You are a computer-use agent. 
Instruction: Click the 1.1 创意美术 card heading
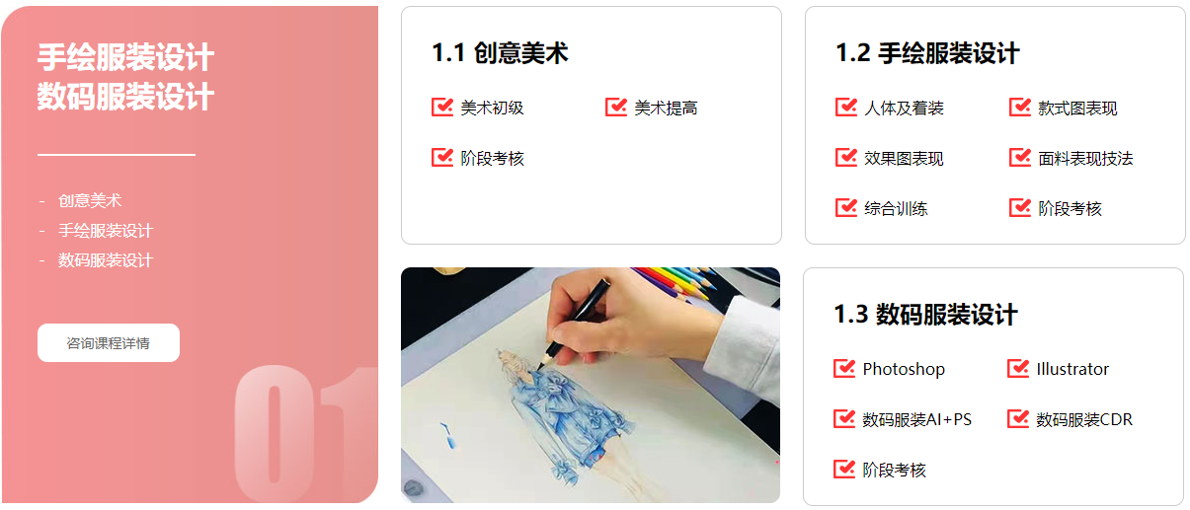[500, 52]
